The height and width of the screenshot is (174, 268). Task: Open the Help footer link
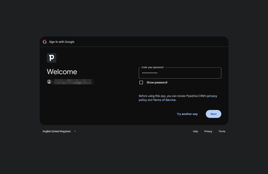[x=195, y=131]
